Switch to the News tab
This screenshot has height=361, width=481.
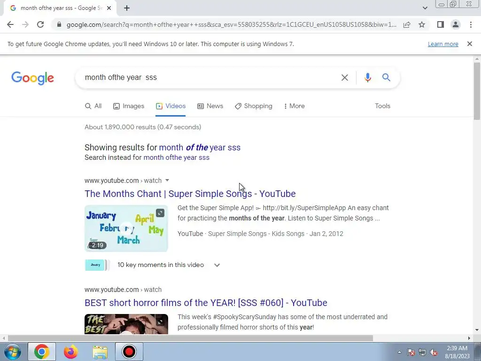coord(210,106)
